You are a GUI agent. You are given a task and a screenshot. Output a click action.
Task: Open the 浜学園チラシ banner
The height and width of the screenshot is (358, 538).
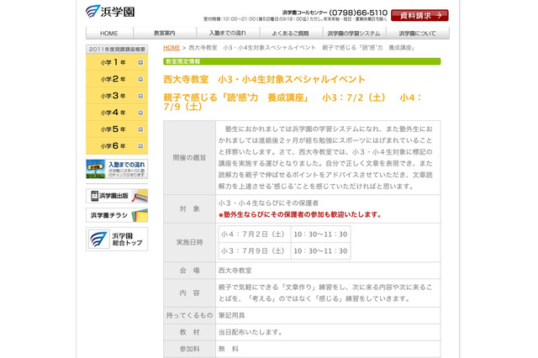coord(117,215)
